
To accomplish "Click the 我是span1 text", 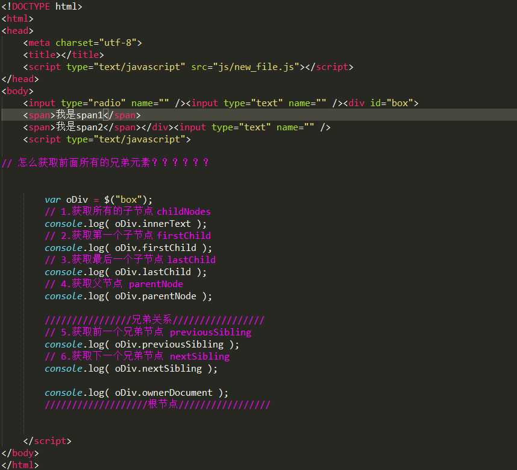I will [80, 115].
